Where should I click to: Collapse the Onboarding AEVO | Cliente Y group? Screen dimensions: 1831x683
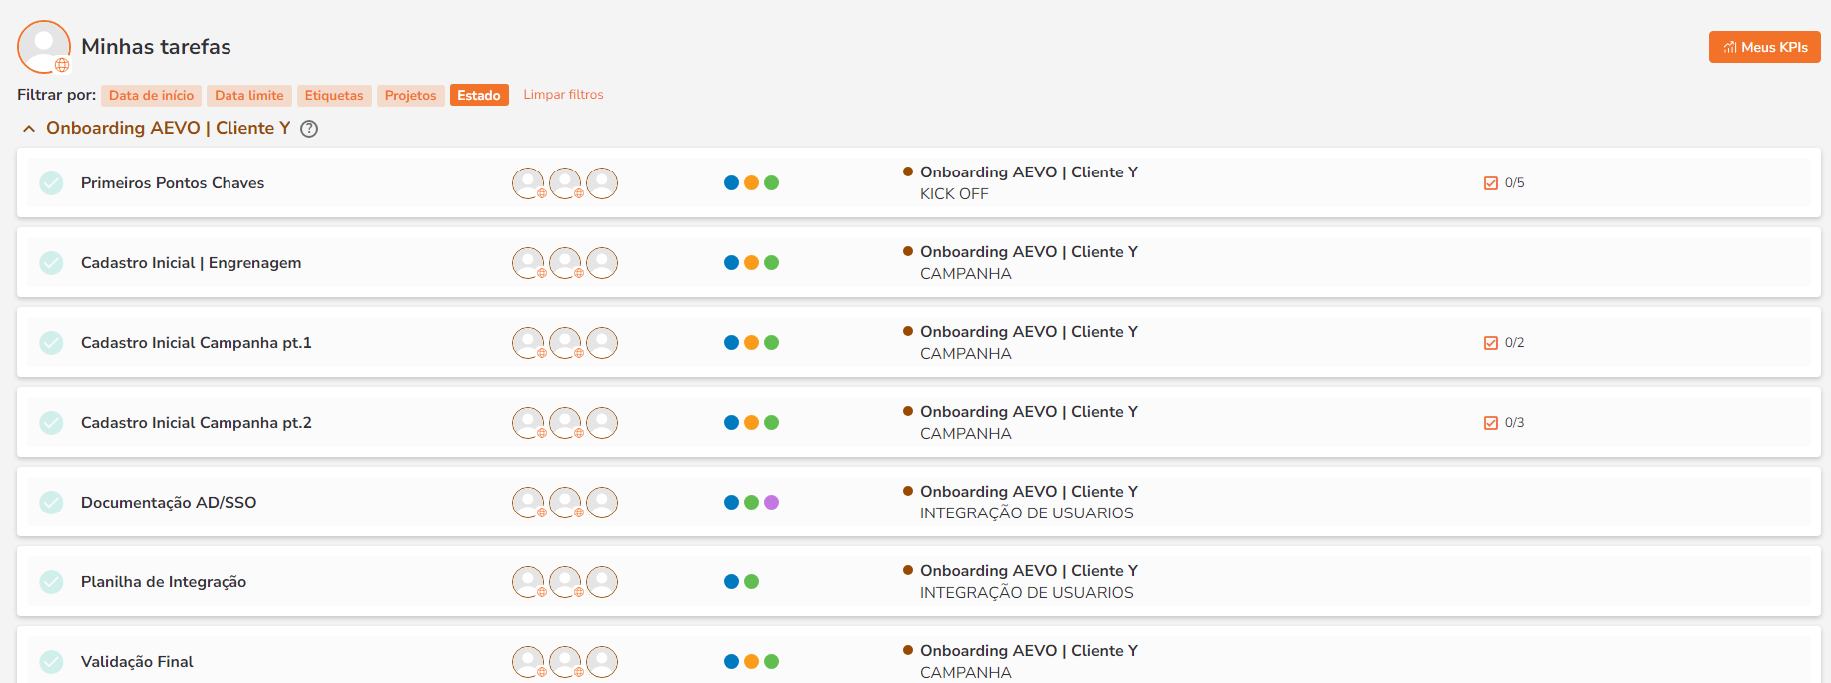pos(29,129)
